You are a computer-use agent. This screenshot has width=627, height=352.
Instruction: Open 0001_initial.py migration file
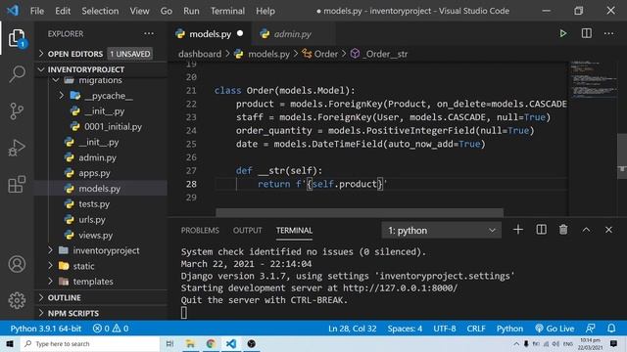pos(113,126)
